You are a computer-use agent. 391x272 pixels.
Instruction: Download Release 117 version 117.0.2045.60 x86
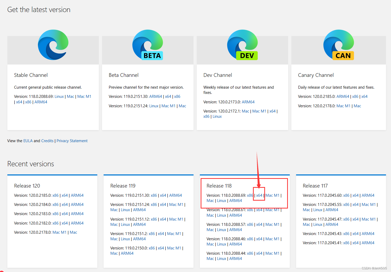point(346,195)
